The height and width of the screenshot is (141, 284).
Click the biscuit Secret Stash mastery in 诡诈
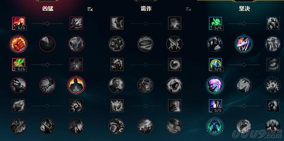145,44
